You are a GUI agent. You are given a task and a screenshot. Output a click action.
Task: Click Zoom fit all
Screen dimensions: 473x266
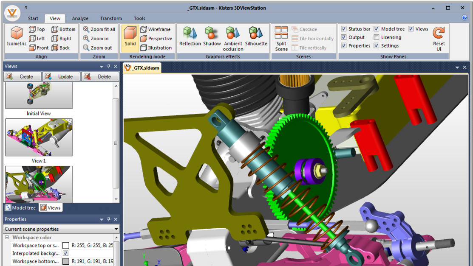(99, 29)
